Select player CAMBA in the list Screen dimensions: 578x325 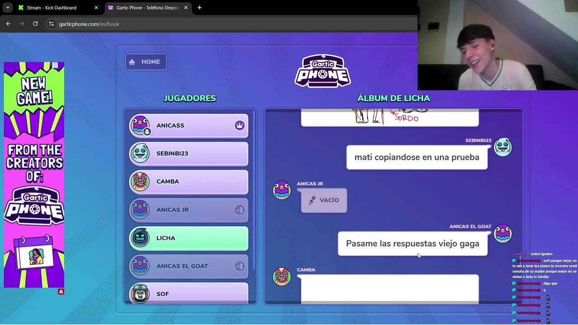tap(189, 181)
